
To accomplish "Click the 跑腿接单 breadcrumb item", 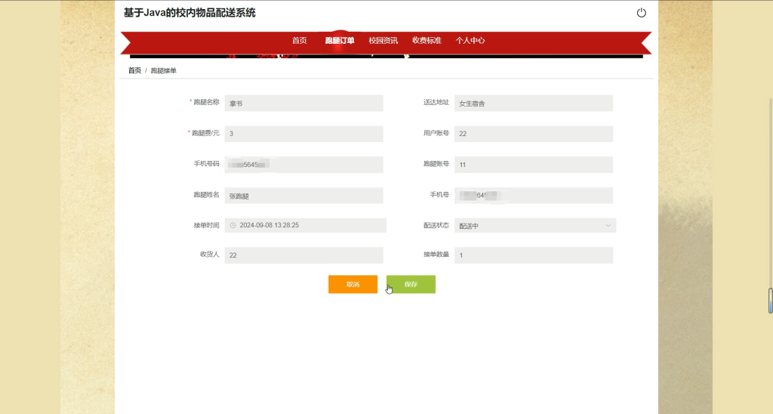I will tap(163, 70).
